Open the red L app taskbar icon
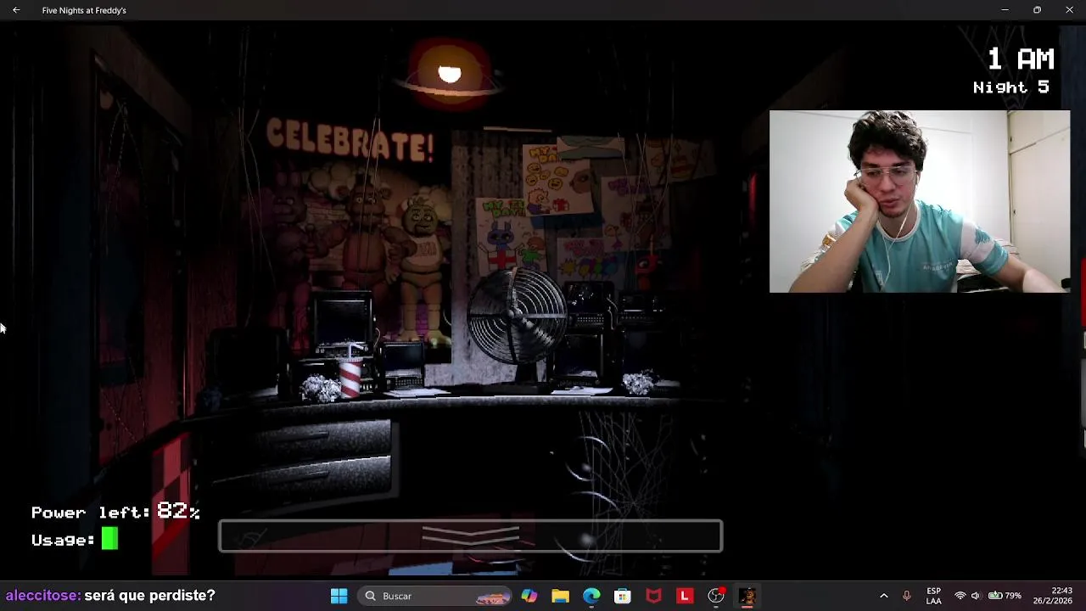Screen dimensions: 1086x611 685,596
